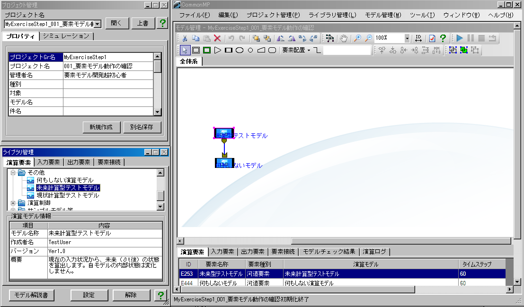Collapse the その他 folder in the library tree
Image resolution: width=524 pixels, height=307 pixels.
pos(13,173)
